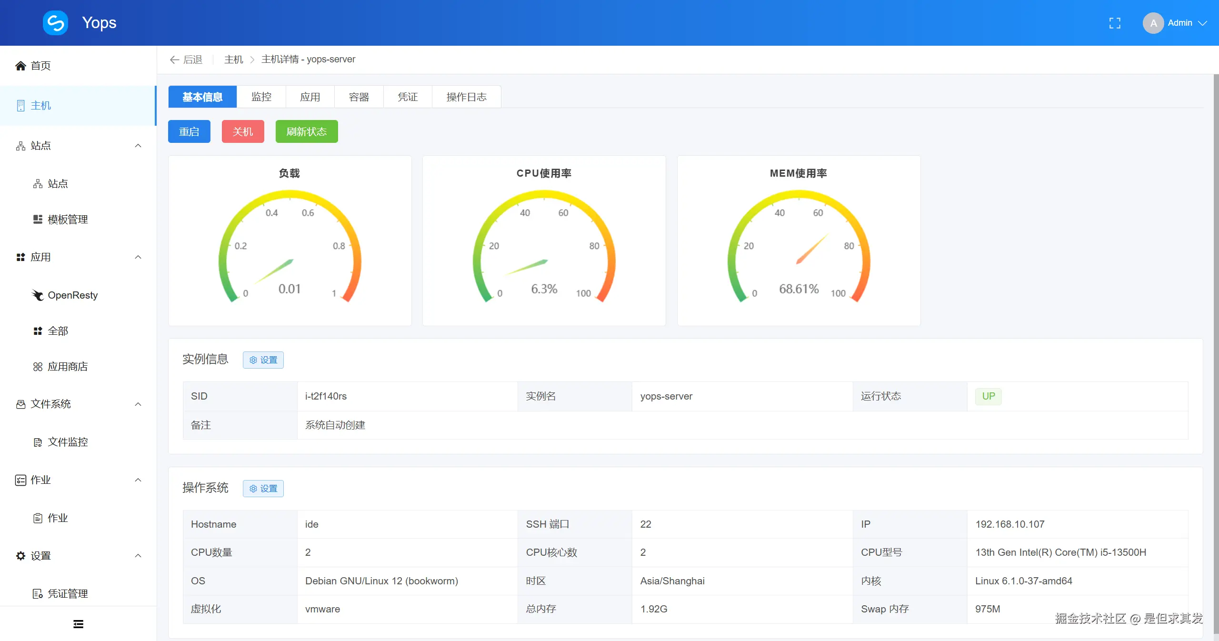Click the Yops logo icon
The height and width of the screenshot is (641, 1219).
point(55,23)
